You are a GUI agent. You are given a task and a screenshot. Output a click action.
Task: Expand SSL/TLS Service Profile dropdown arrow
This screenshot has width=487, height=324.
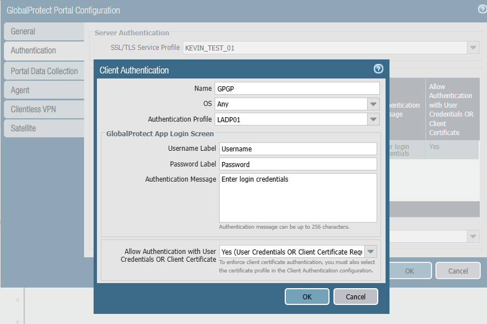tap(473, 48)
